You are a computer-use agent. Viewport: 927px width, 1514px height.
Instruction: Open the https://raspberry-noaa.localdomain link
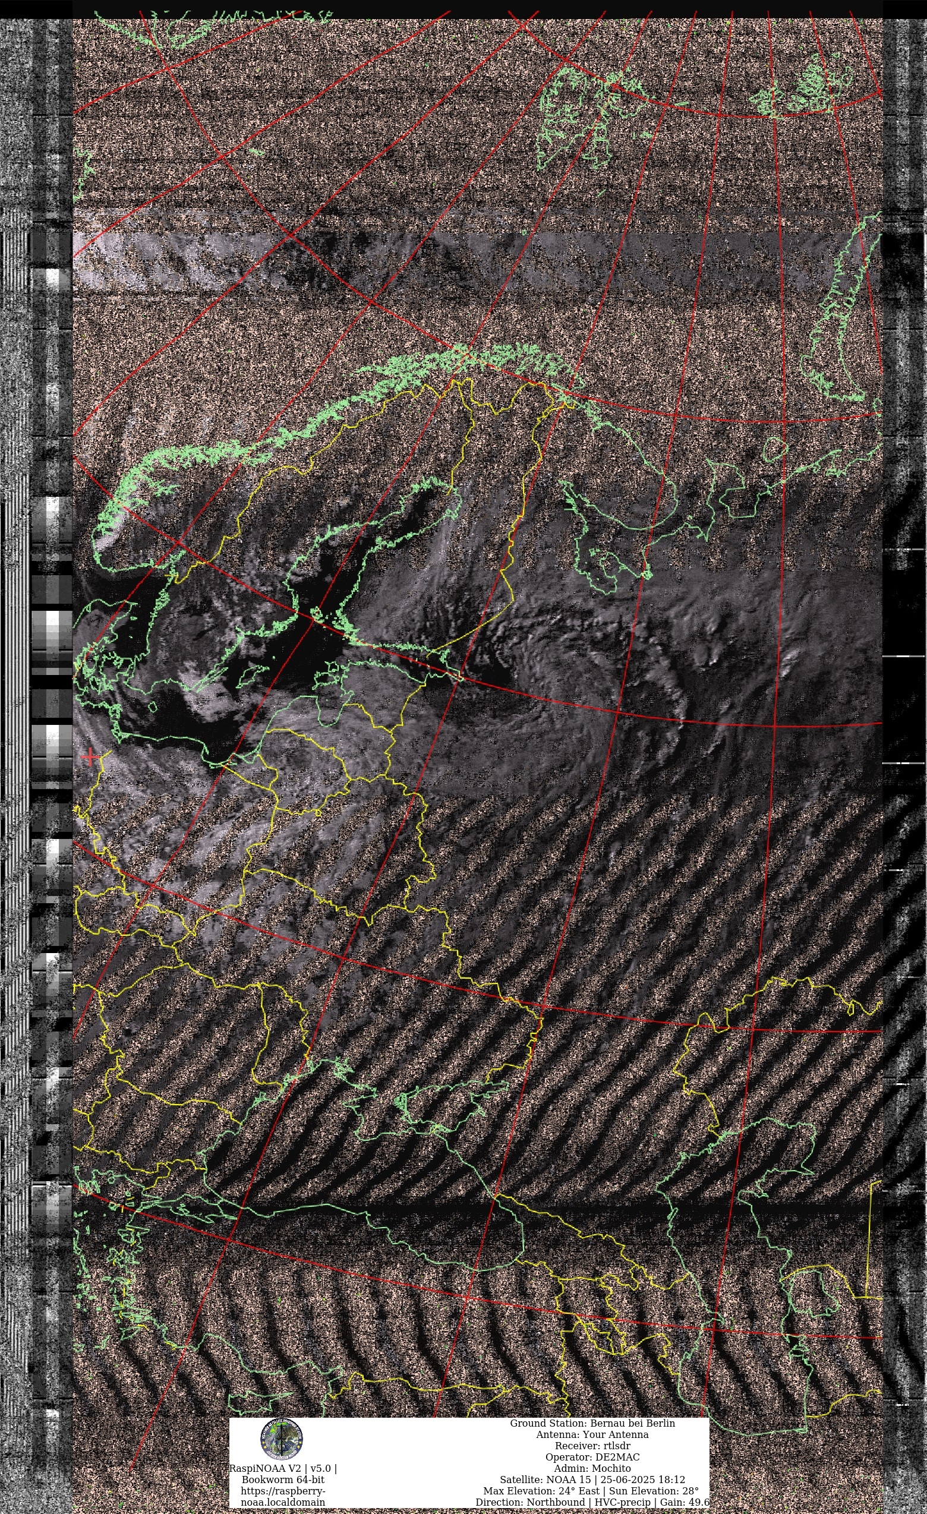point(283,1496)
